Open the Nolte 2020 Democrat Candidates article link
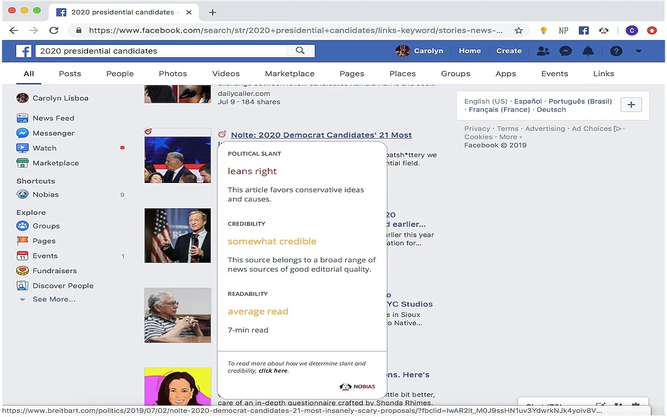The image size is (667, 417). pyautogui.click(x=321, y=135)
